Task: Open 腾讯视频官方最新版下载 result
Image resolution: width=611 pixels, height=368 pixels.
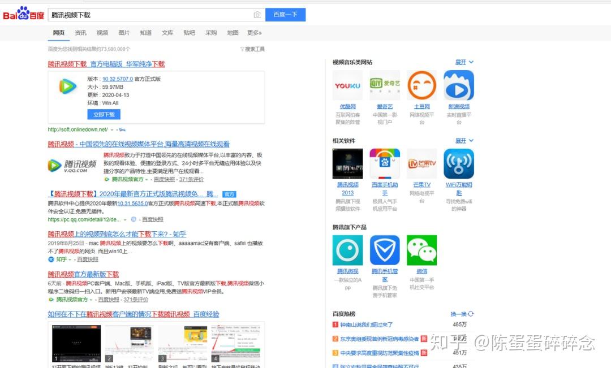Action: pos(83,274)
